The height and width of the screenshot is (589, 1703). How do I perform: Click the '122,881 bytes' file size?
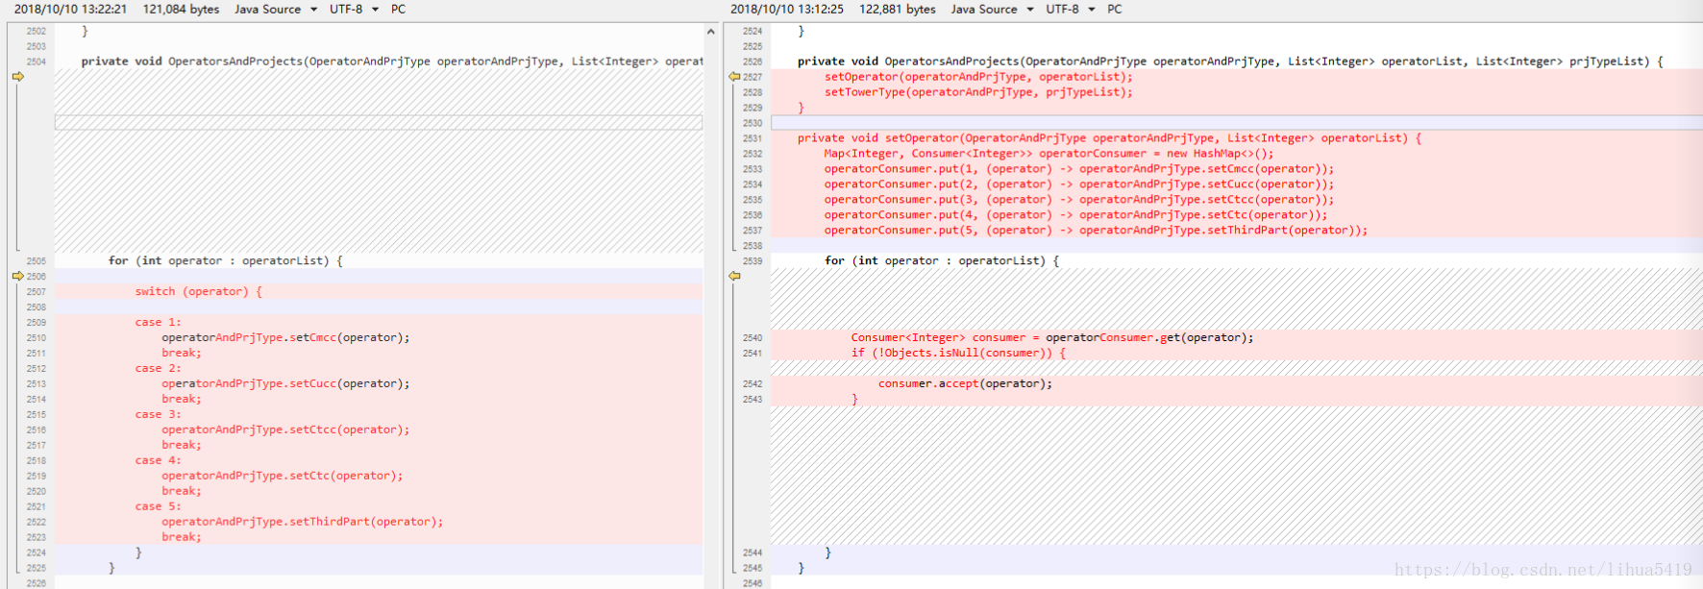point(897,9)
